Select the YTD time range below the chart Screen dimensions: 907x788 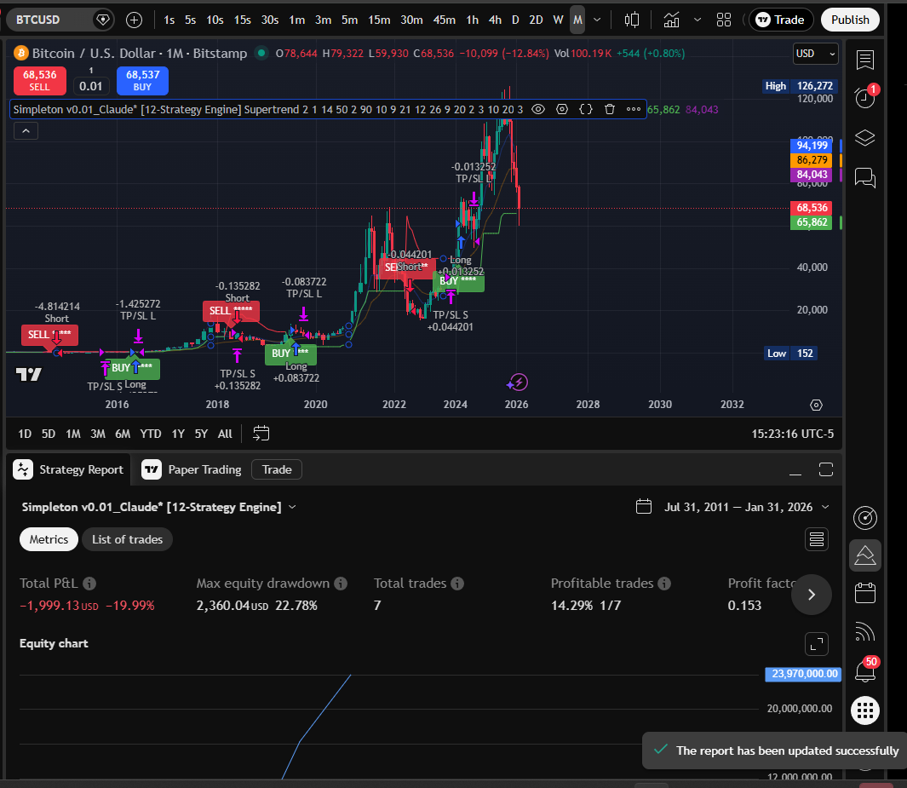[151, 434]
